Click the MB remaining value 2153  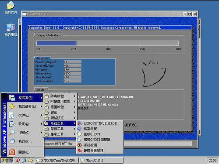[x=72, y=73]
